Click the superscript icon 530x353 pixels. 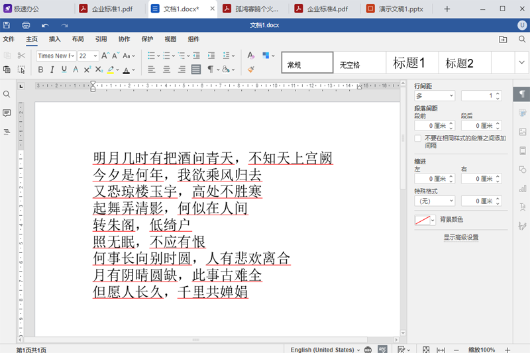click(87, 70)
